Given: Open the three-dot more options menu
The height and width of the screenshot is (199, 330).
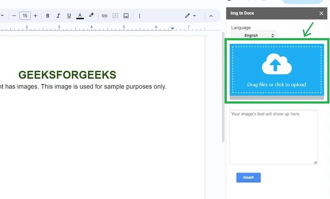Looking at the screenshot, I should pos(139,16).
